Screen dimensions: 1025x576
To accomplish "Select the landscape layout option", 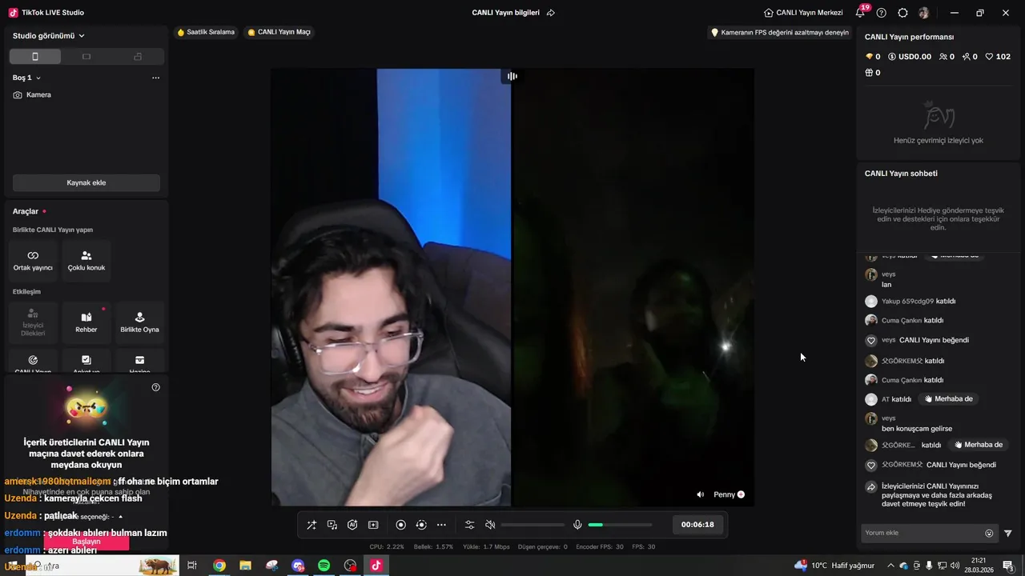I will click(86, 57).
